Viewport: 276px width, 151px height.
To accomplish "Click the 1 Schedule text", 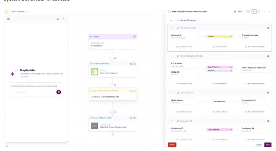I will [x=96, y=46].
